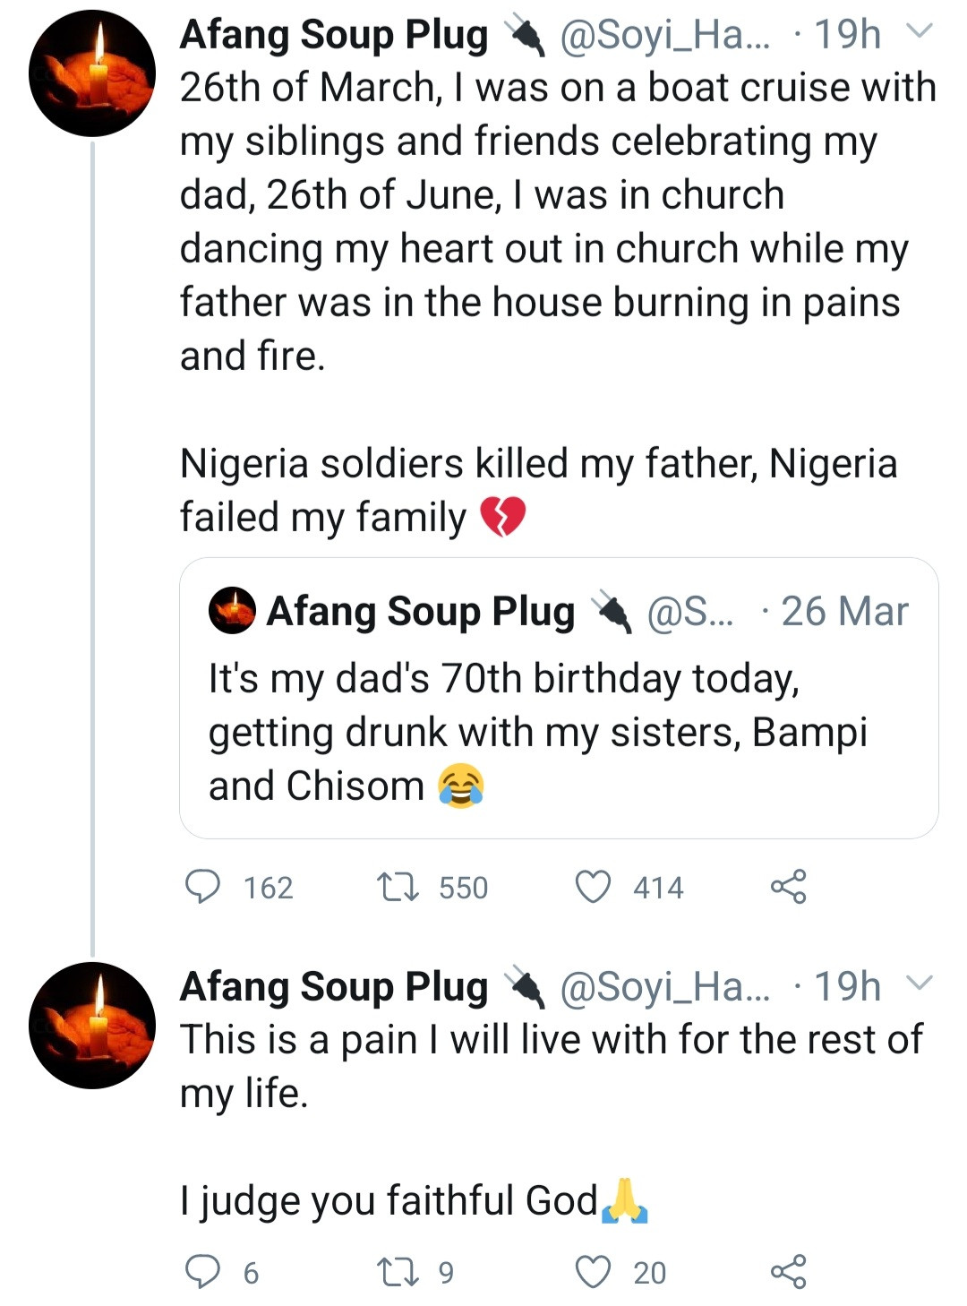Open candle profile picture of first tweet
Screen dimensions: 967x1306
(92, 73)
